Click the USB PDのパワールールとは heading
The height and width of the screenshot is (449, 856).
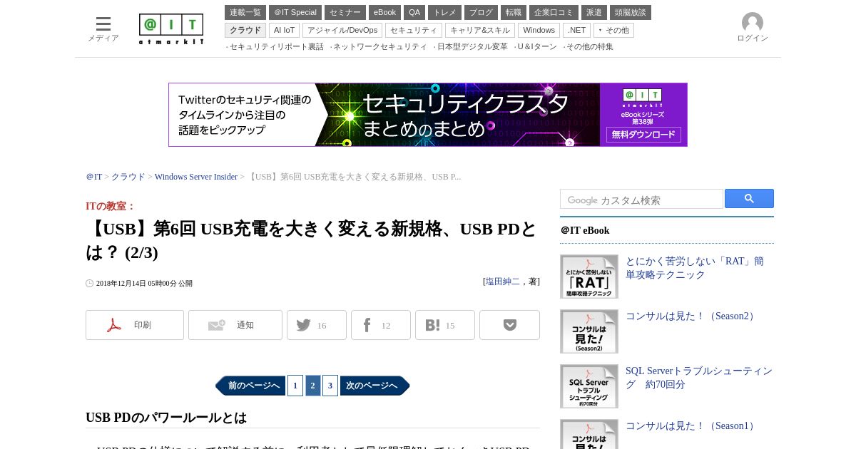pos(166,418)
